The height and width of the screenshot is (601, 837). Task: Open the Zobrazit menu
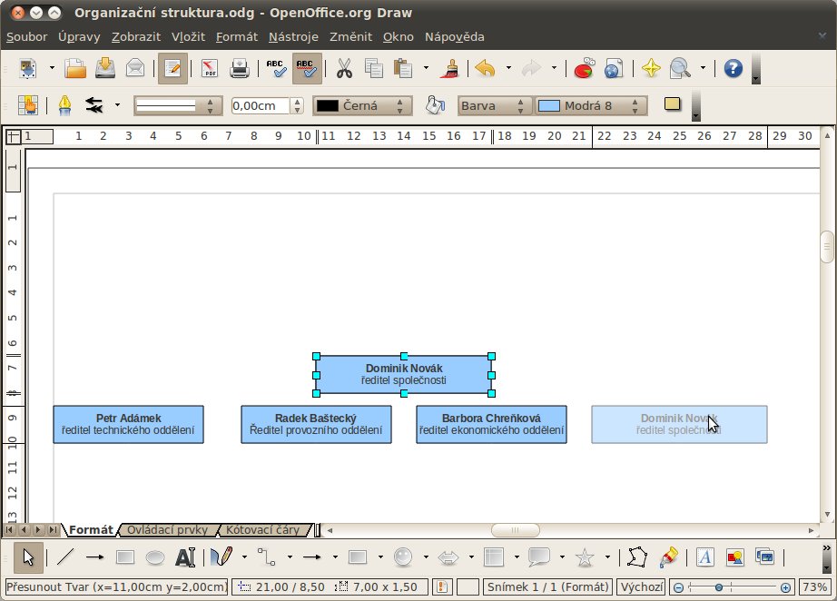point(136,37)
